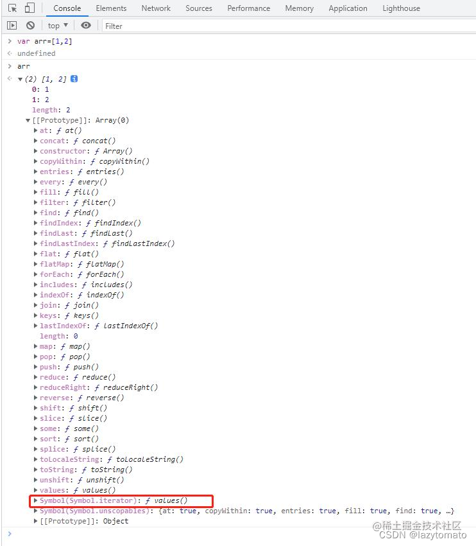476x546 pixels.
Task: Expand the lastIndexOf function entry
Action: (35, 326)
